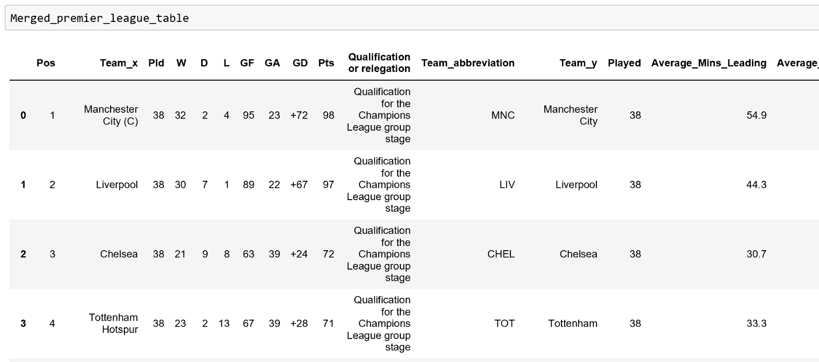This screenshot has width=819, height=362.
Task: Select the Team_abbreviation column header
Action: point(468,63)
